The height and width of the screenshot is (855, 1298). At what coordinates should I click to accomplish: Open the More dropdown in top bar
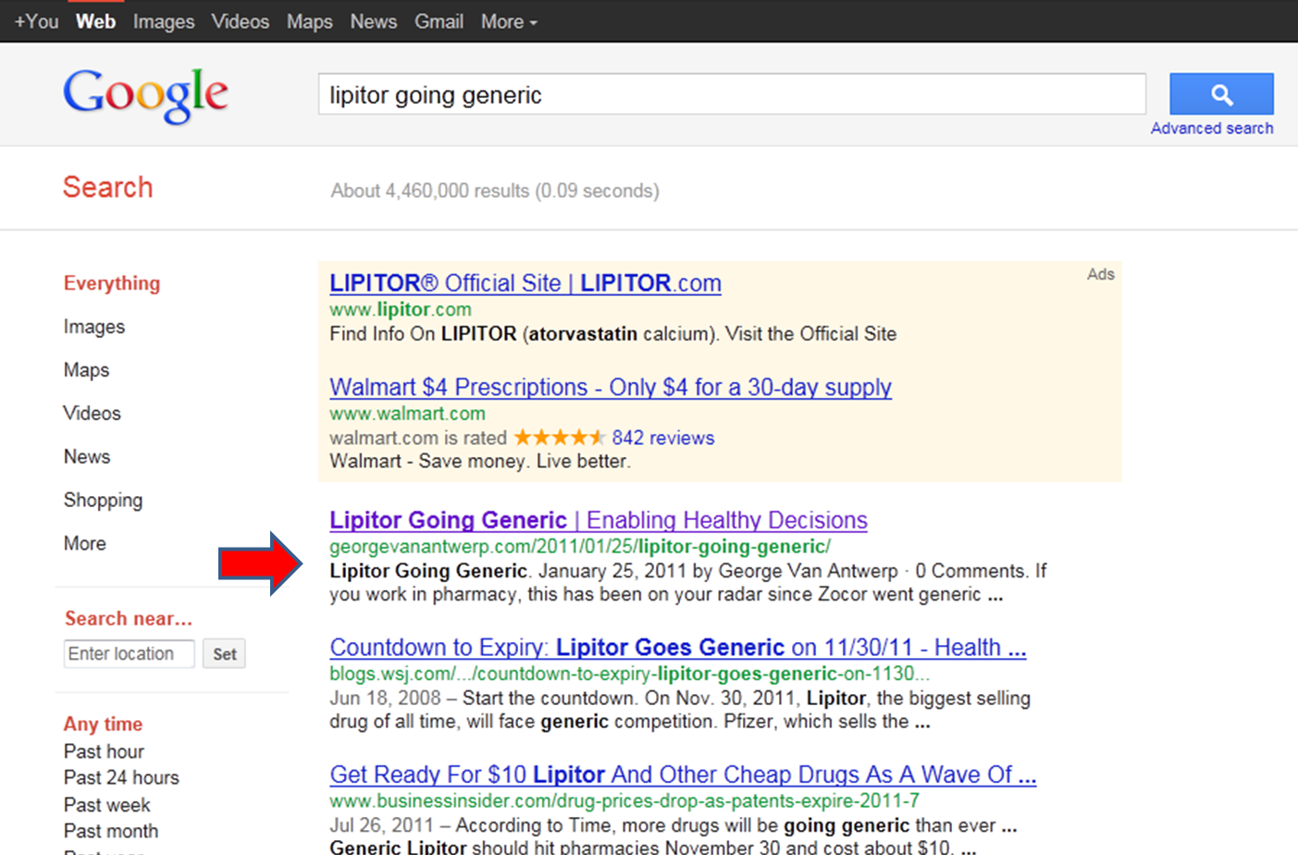pyautogui.click(x=508, y=21)
